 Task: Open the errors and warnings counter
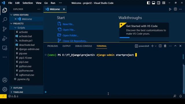(x=13, y=96)
